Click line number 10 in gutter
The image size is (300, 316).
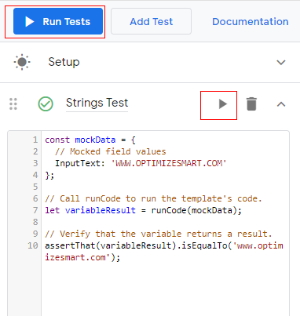(x=33, y=245)
